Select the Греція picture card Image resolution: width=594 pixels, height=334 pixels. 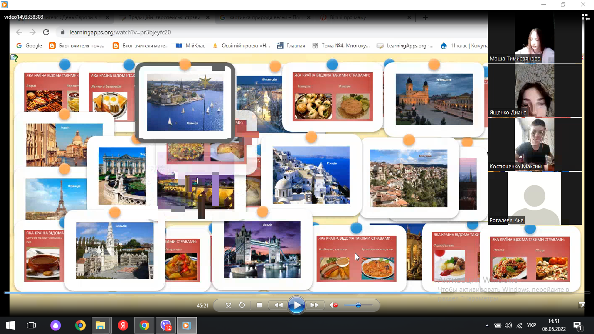pyautogui.click(x=311, y=175)
